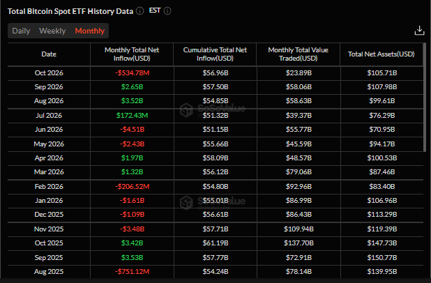Select the Sep 2025 date cell
The width and height of the screenshot is (431, 283).
pyautogui.click(x=49, y=258)
